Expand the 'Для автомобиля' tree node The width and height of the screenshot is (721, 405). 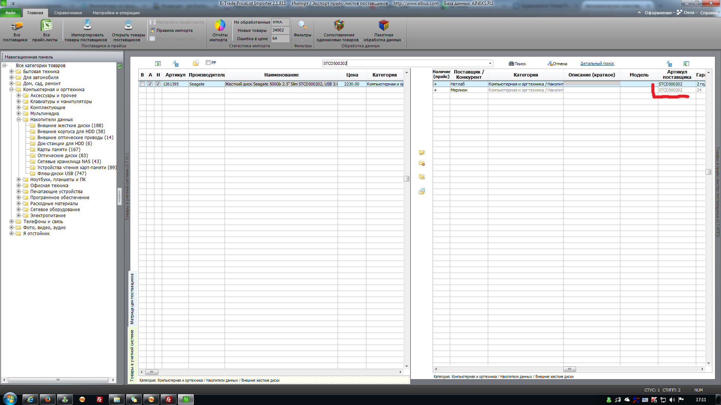11,78
